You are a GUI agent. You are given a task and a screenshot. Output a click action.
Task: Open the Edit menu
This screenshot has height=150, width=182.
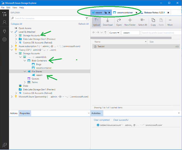pyautogui.click(x=8, y=7)
